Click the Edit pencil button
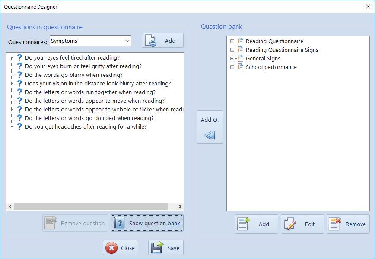The image size is (375, 259). pos(302,224)
